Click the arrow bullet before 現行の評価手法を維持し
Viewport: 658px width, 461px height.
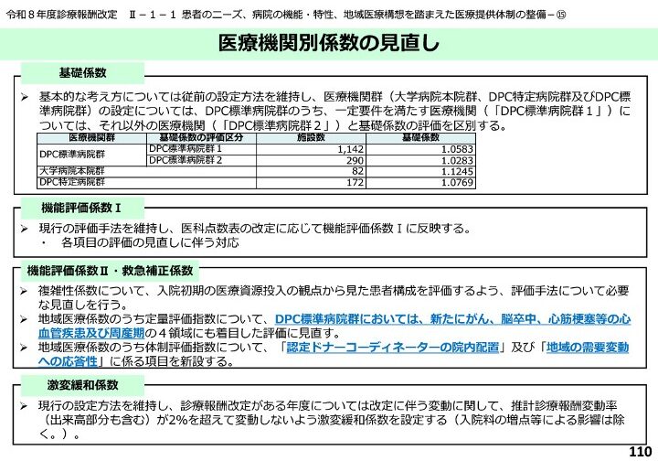click(x=27, y=229)
